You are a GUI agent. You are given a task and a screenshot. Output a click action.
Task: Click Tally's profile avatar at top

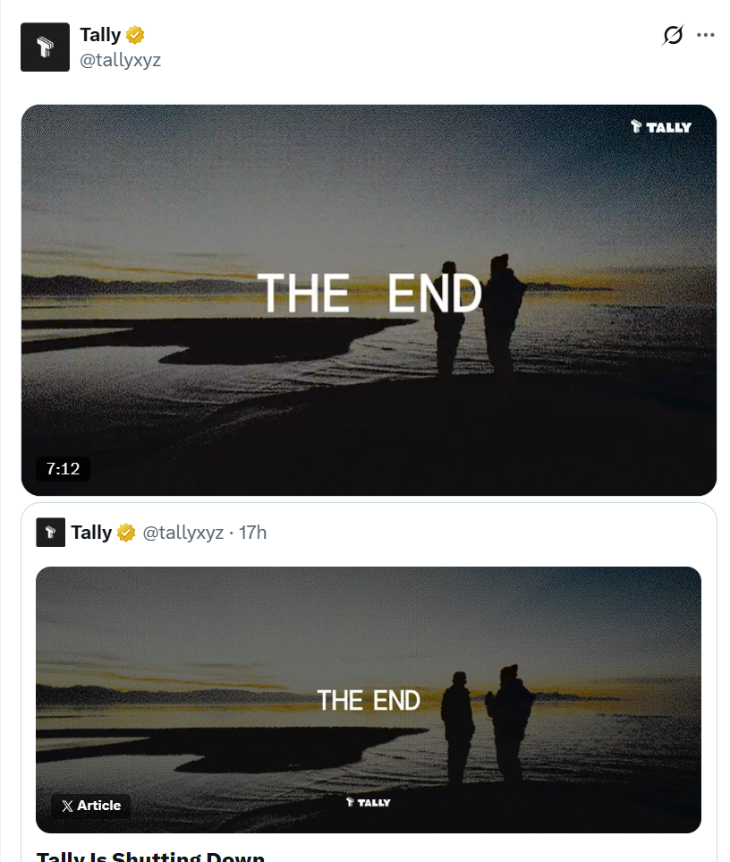(x=45, y=47)
